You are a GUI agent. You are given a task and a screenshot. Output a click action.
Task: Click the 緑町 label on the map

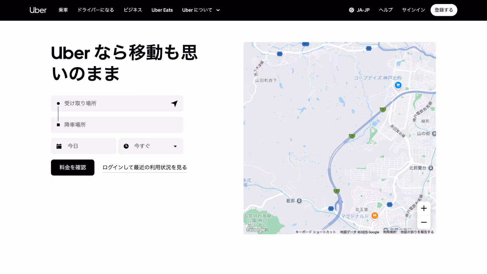(425, 121)
